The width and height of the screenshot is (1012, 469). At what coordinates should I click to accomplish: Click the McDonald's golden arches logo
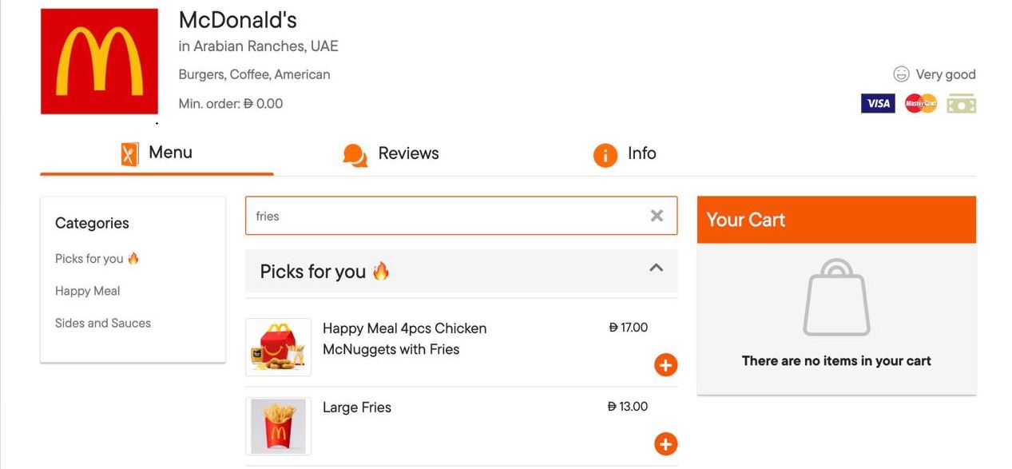tap(99, 62)
